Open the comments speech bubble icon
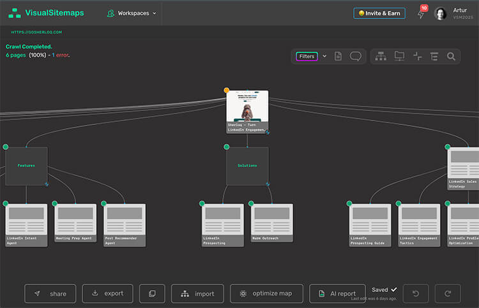The image size is (479, 308). pyautogui.click(x=355, y=56)
